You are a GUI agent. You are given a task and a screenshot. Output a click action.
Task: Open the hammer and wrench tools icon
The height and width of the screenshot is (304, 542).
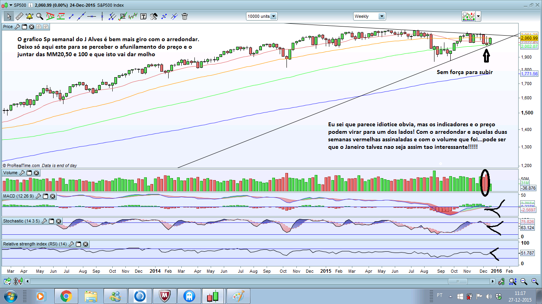[154, 16]
